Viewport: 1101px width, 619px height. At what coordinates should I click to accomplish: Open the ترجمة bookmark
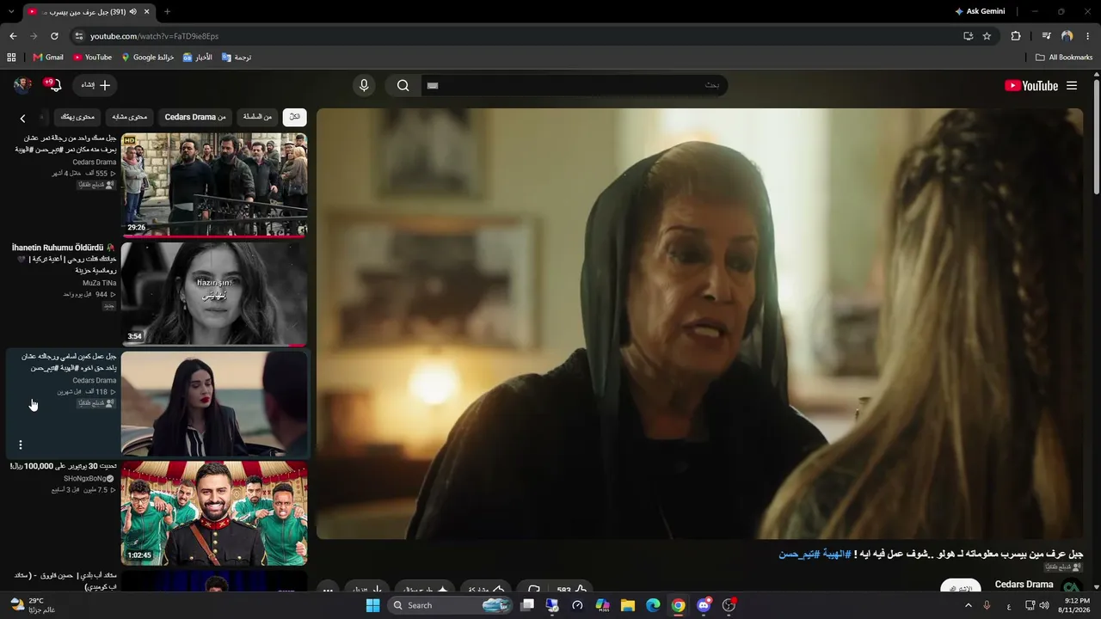(x=237, y=58)
